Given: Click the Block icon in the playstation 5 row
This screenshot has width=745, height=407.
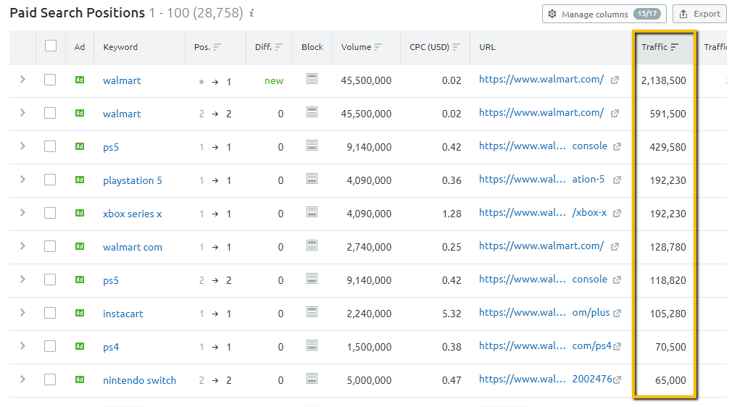Looking at the screenshot, I should pyautogui.click(x=312, y=179).
